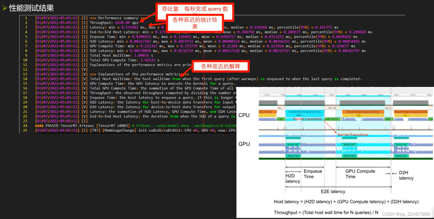The image size is (434, 219).
Task: Click the 'Host latency =' formula
Action: (x=346, y=202)
